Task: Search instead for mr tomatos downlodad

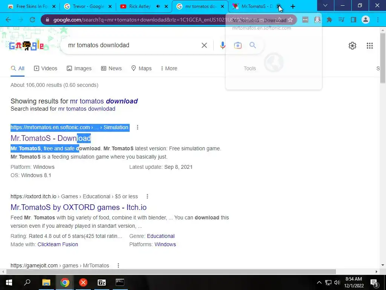Action: 87,109
